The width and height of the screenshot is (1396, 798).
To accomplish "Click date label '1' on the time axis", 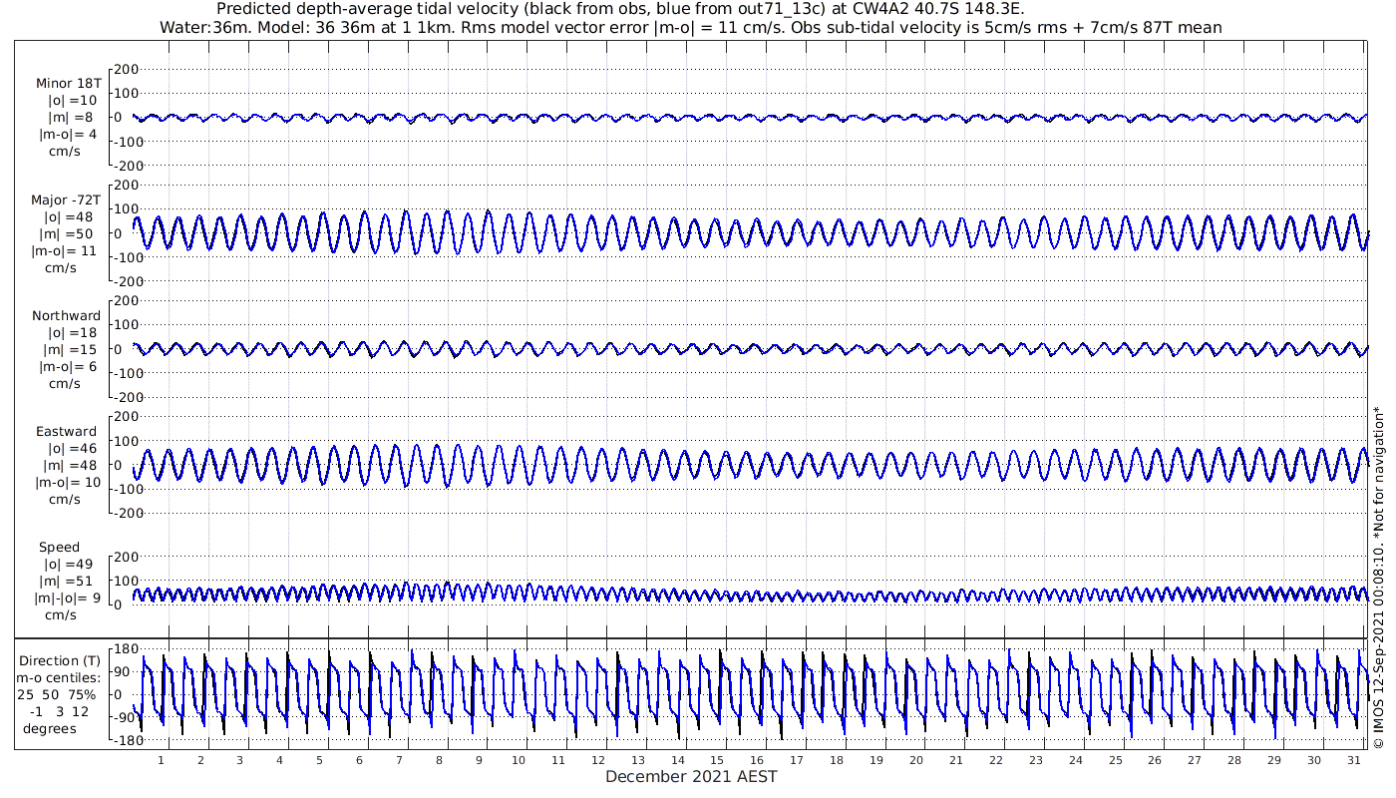I will [x=161, y=760].
